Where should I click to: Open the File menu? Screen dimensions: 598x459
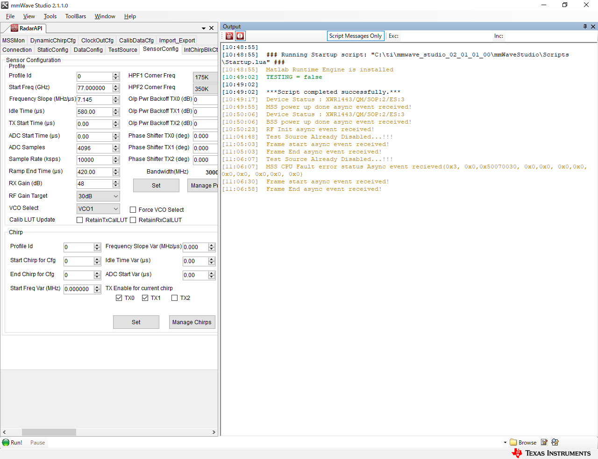coord(10,16)
